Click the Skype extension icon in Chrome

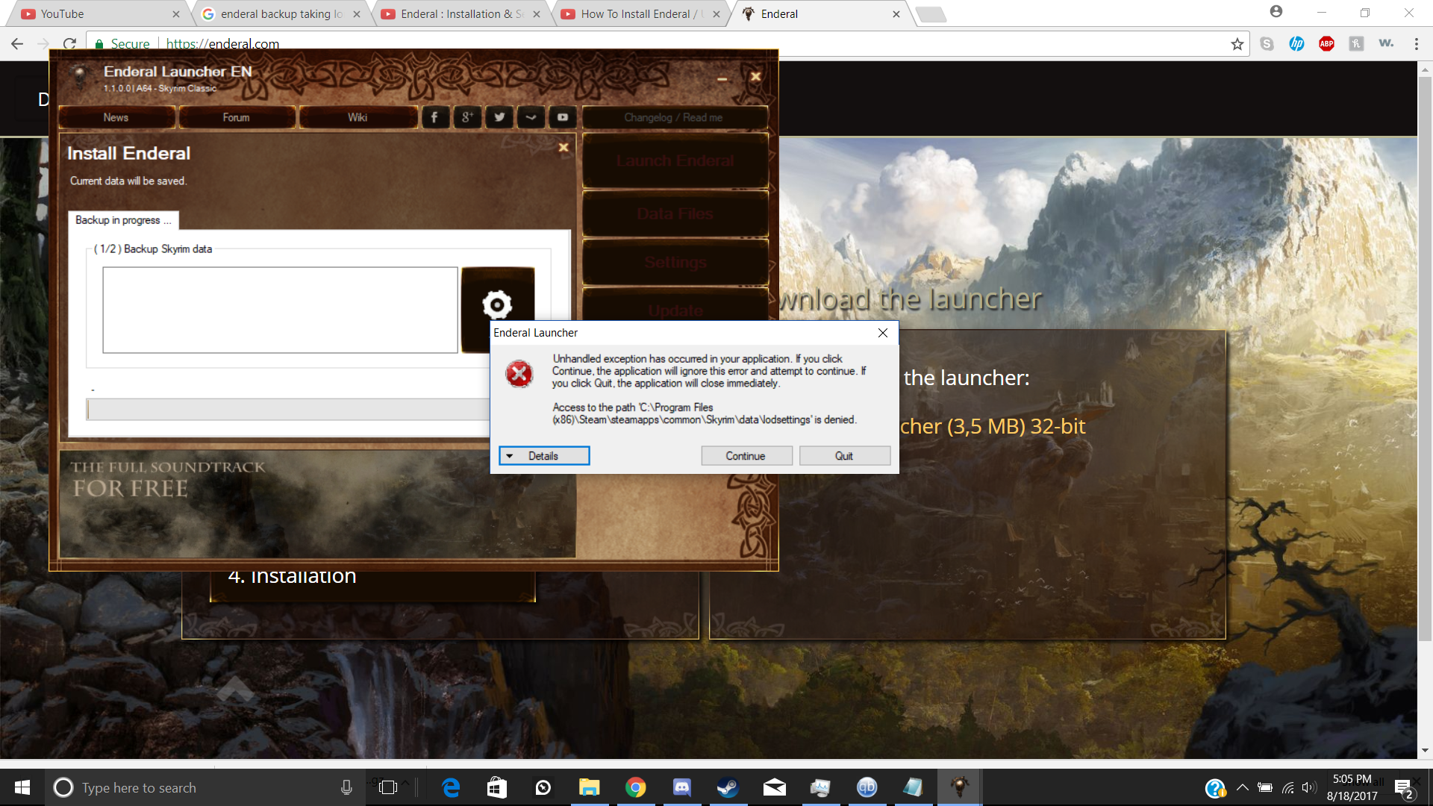coord(1267,43)
